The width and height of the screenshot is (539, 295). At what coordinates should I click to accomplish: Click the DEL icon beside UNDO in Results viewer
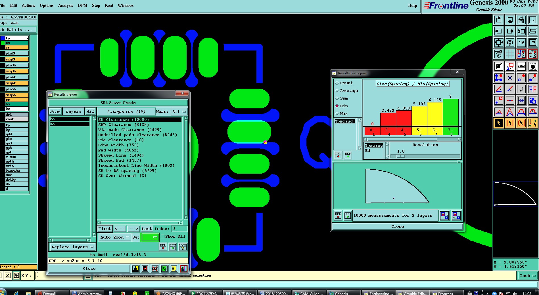[x=163, y=247]
